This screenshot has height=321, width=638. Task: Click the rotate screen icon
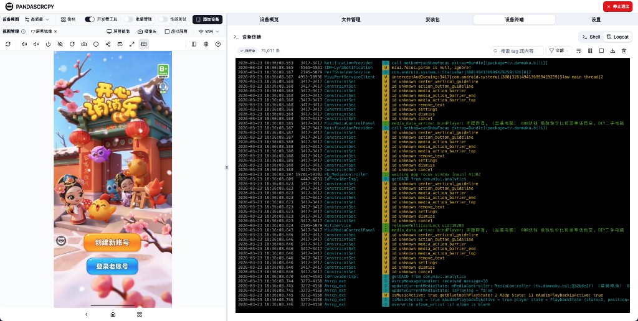72,44
